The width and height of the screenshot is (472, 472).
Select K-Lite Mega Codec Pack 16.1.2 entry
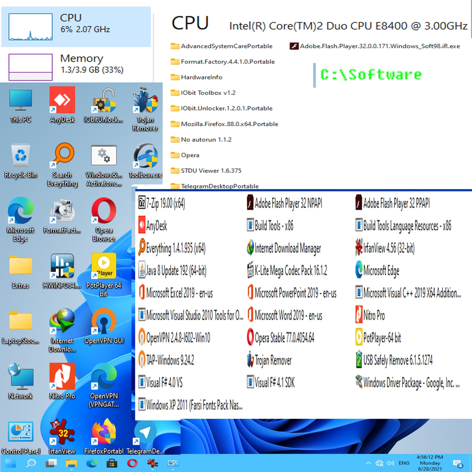coord(287,271)
